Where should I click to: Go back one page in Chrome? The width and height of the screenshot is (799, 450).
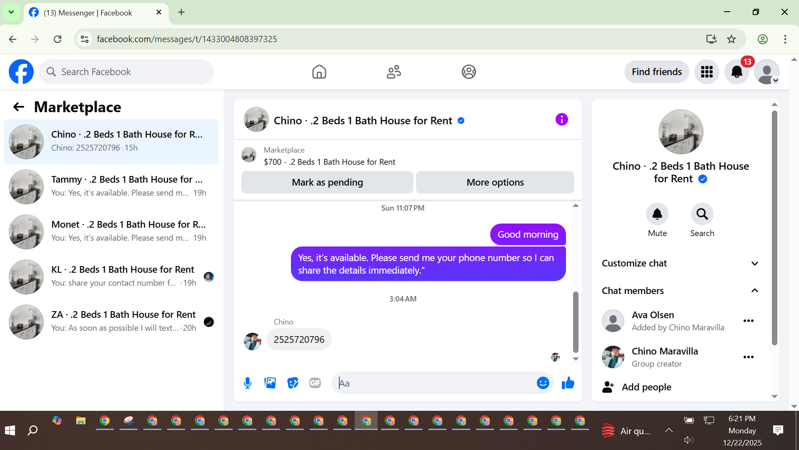pyautogui.click(x=13, y=39)
